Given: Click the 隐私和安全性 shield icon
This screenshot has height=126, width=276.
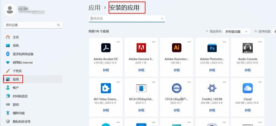Looking at the screenshot, I should pos(8,121).
